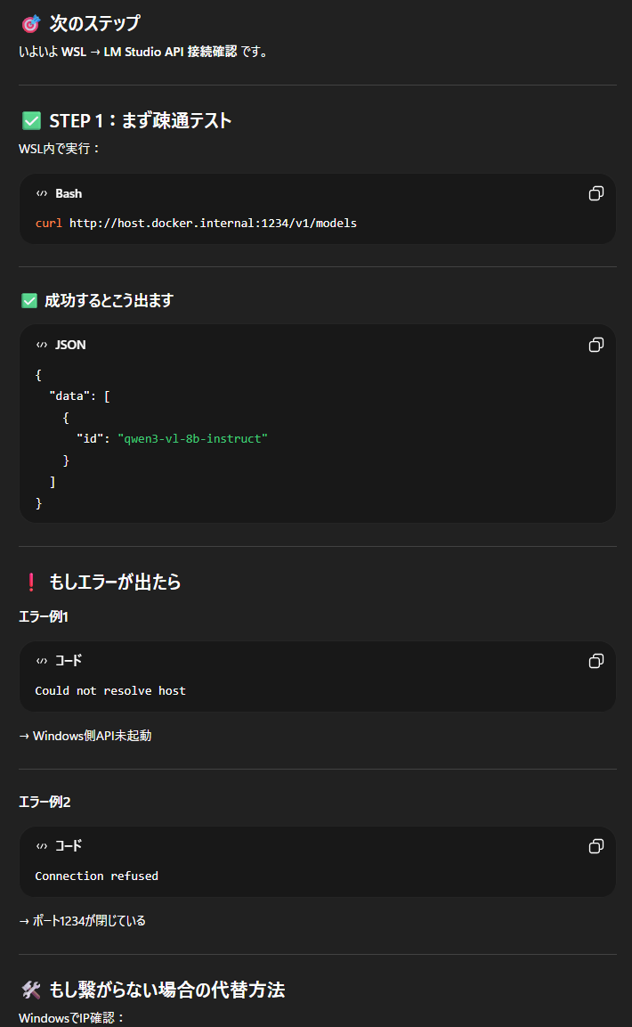Click the green checkmark emoji beside STEP 1
The image size is (632, 1027).
pos(31,120)
